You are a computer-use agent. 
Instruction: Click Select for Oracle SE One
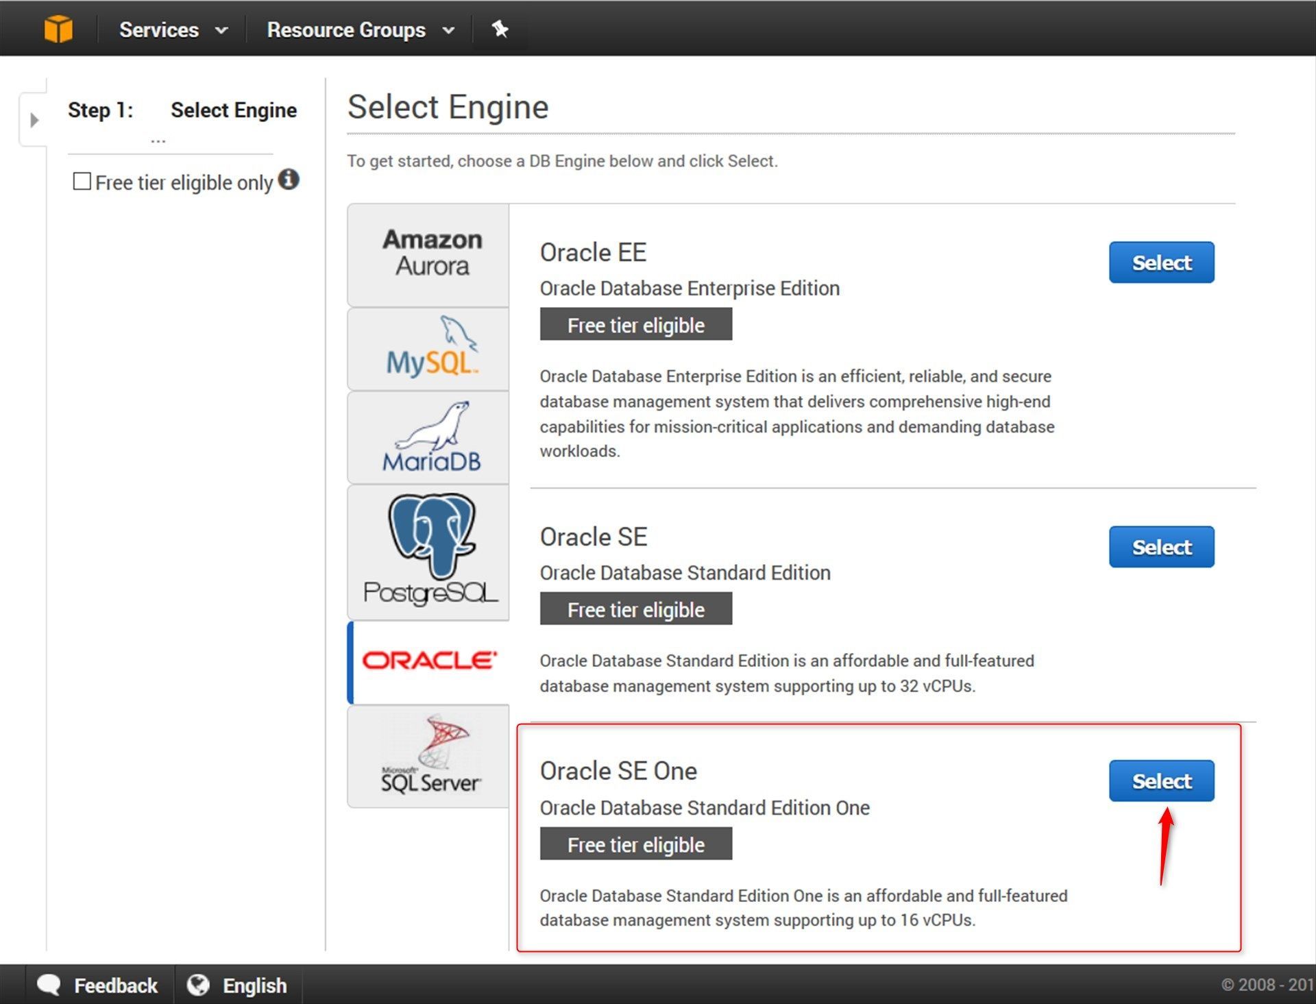pos(1161,781)
